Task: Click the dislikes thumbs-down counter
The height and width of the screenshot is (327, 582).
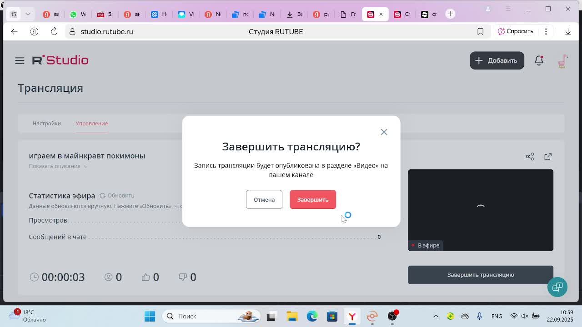Action: tap(187, 277)
